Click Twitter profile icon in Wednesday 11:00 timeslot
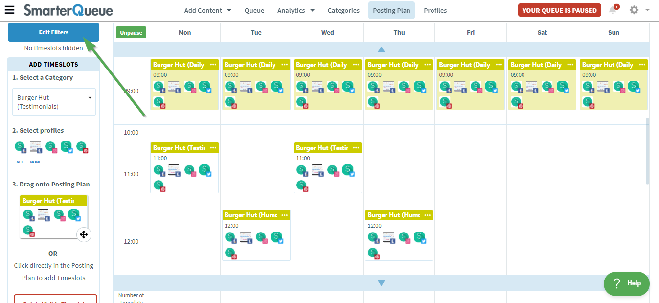 (348, 170)
